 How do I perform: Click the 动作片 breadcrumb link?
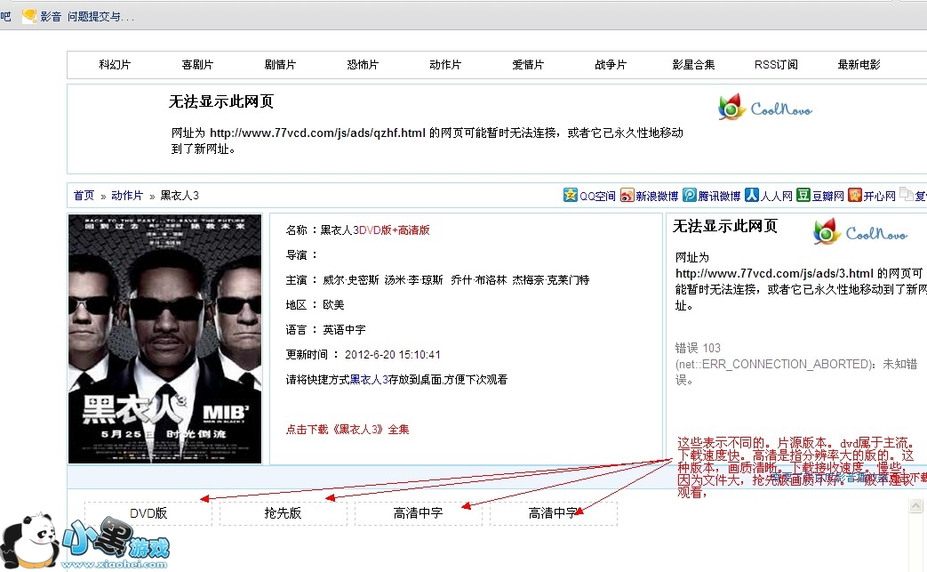127,195
